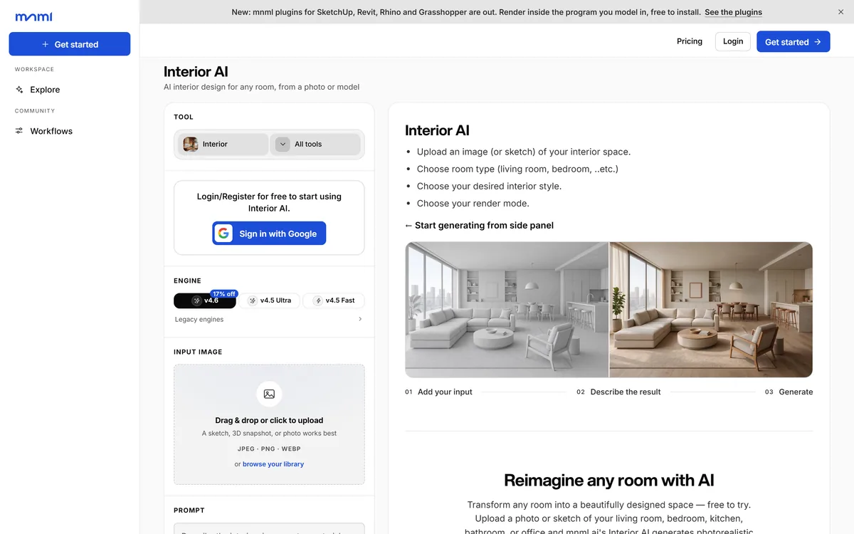Expand the Legacy engines list

[x=269, y=320]
